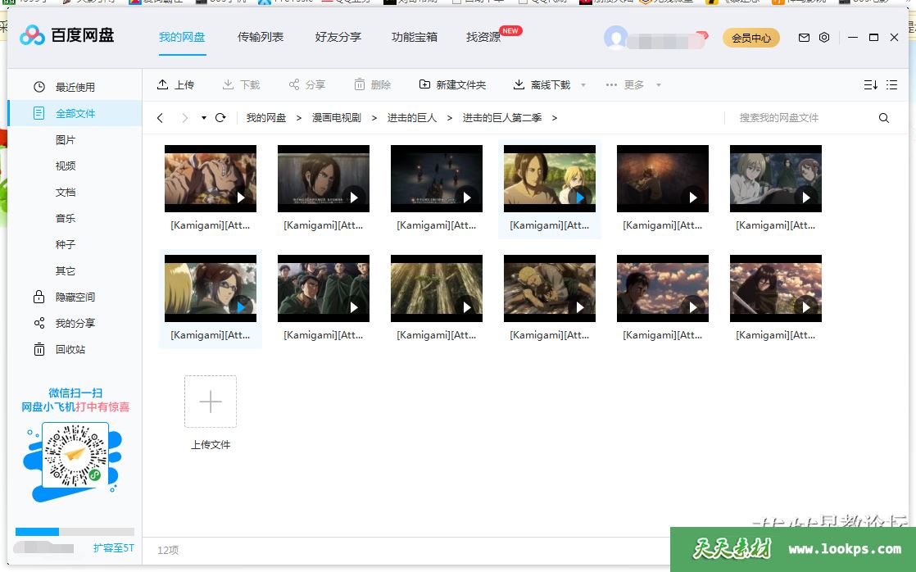Open the settings gear icon in title bar
The width and height of the screenshot is (916, 572).
click(824, 38)
